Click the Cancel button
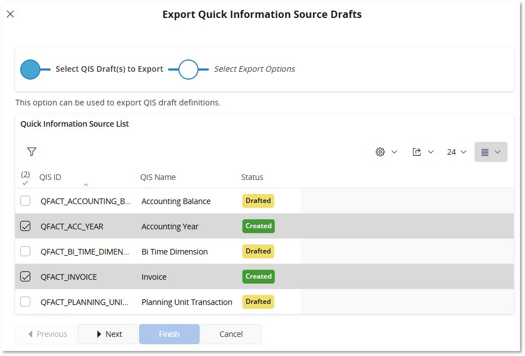The image size is (525, 356). [x=231, y=334]
